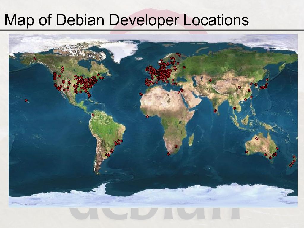This screenshot has width=304, height=228.
Task: Click on Madagascar island on the map
Action: [x=191, y=139]
